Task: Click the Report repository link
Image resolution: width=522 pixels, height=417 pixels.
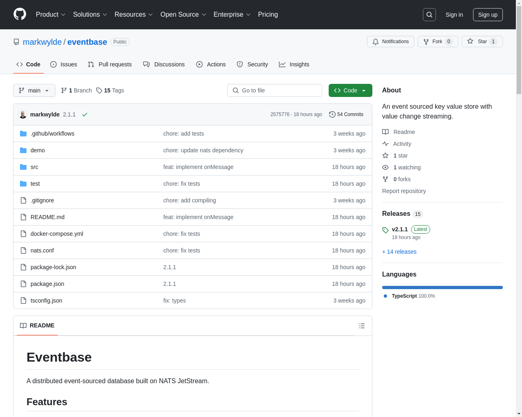Action: click(404, 191)
